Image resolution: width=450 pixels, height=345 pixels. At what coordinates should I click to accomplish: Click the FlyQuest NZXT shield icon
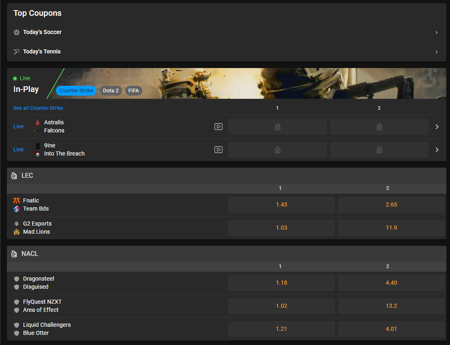coord(17,302)
